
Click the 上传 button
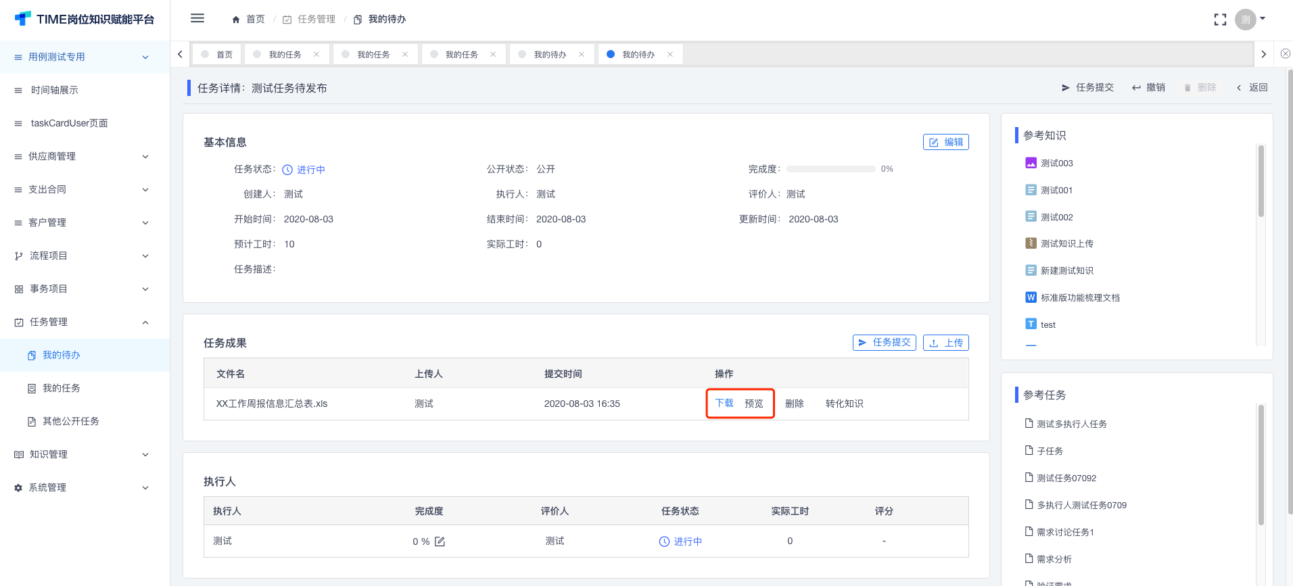945,343
